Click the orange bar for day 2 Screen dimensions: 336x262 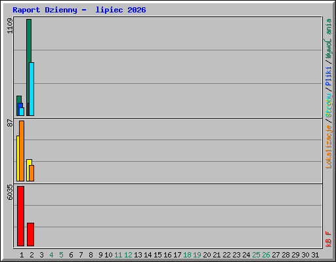pyautogui.click(x=31, y=173)
